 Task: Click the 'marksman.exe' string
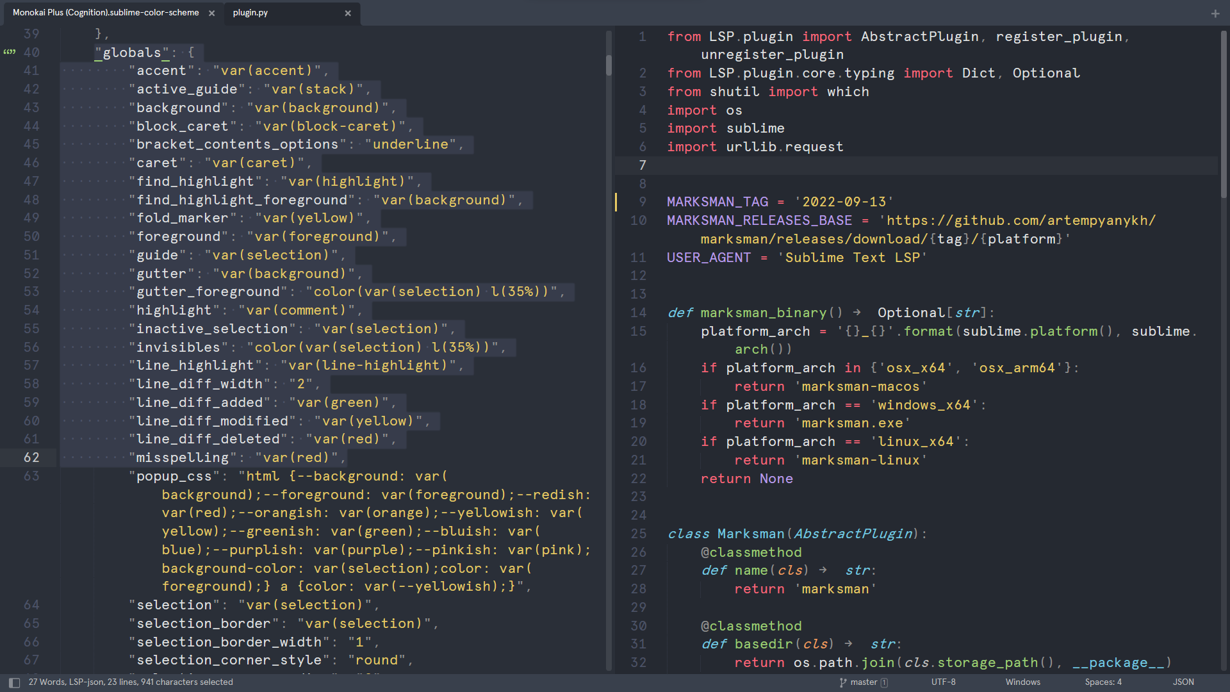(x=852, y=424)
